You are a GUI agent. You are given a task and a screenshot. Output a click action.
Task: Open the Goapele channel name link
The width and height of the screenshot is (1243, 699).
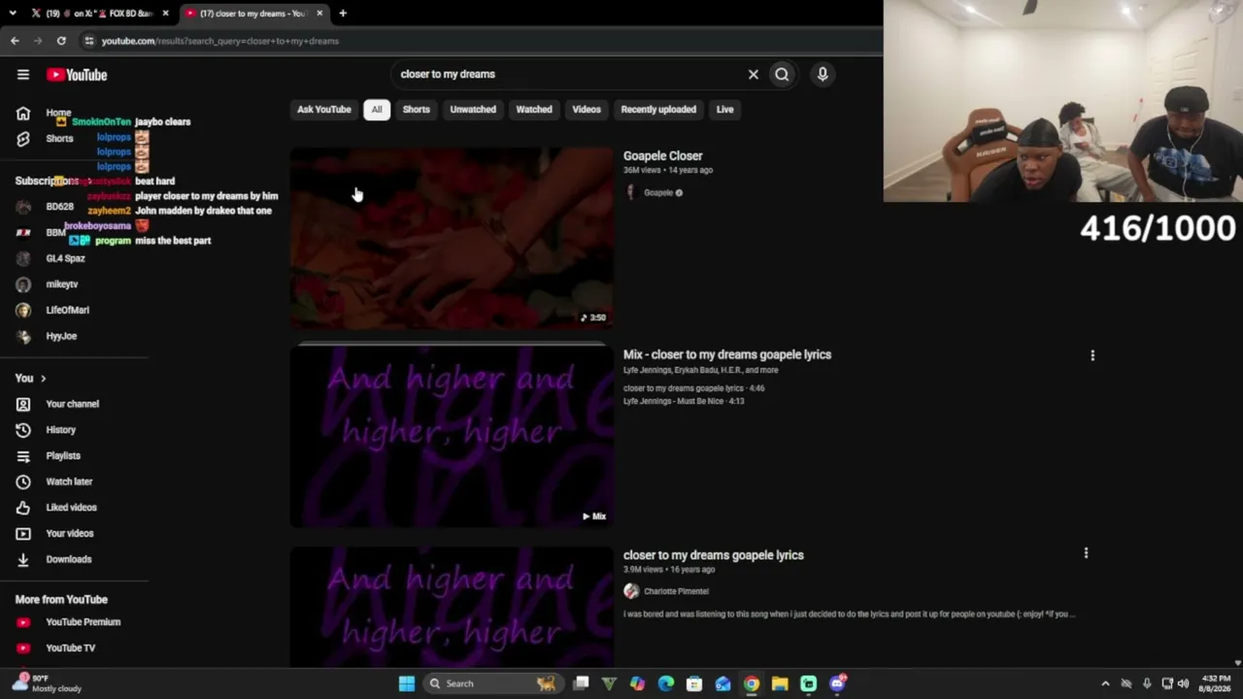pos(658,193)
